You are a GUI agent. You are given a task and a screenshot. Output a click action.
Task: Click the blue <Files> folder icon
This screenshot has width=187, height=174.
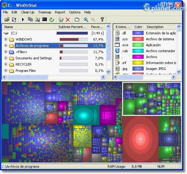tap(12, 52)
